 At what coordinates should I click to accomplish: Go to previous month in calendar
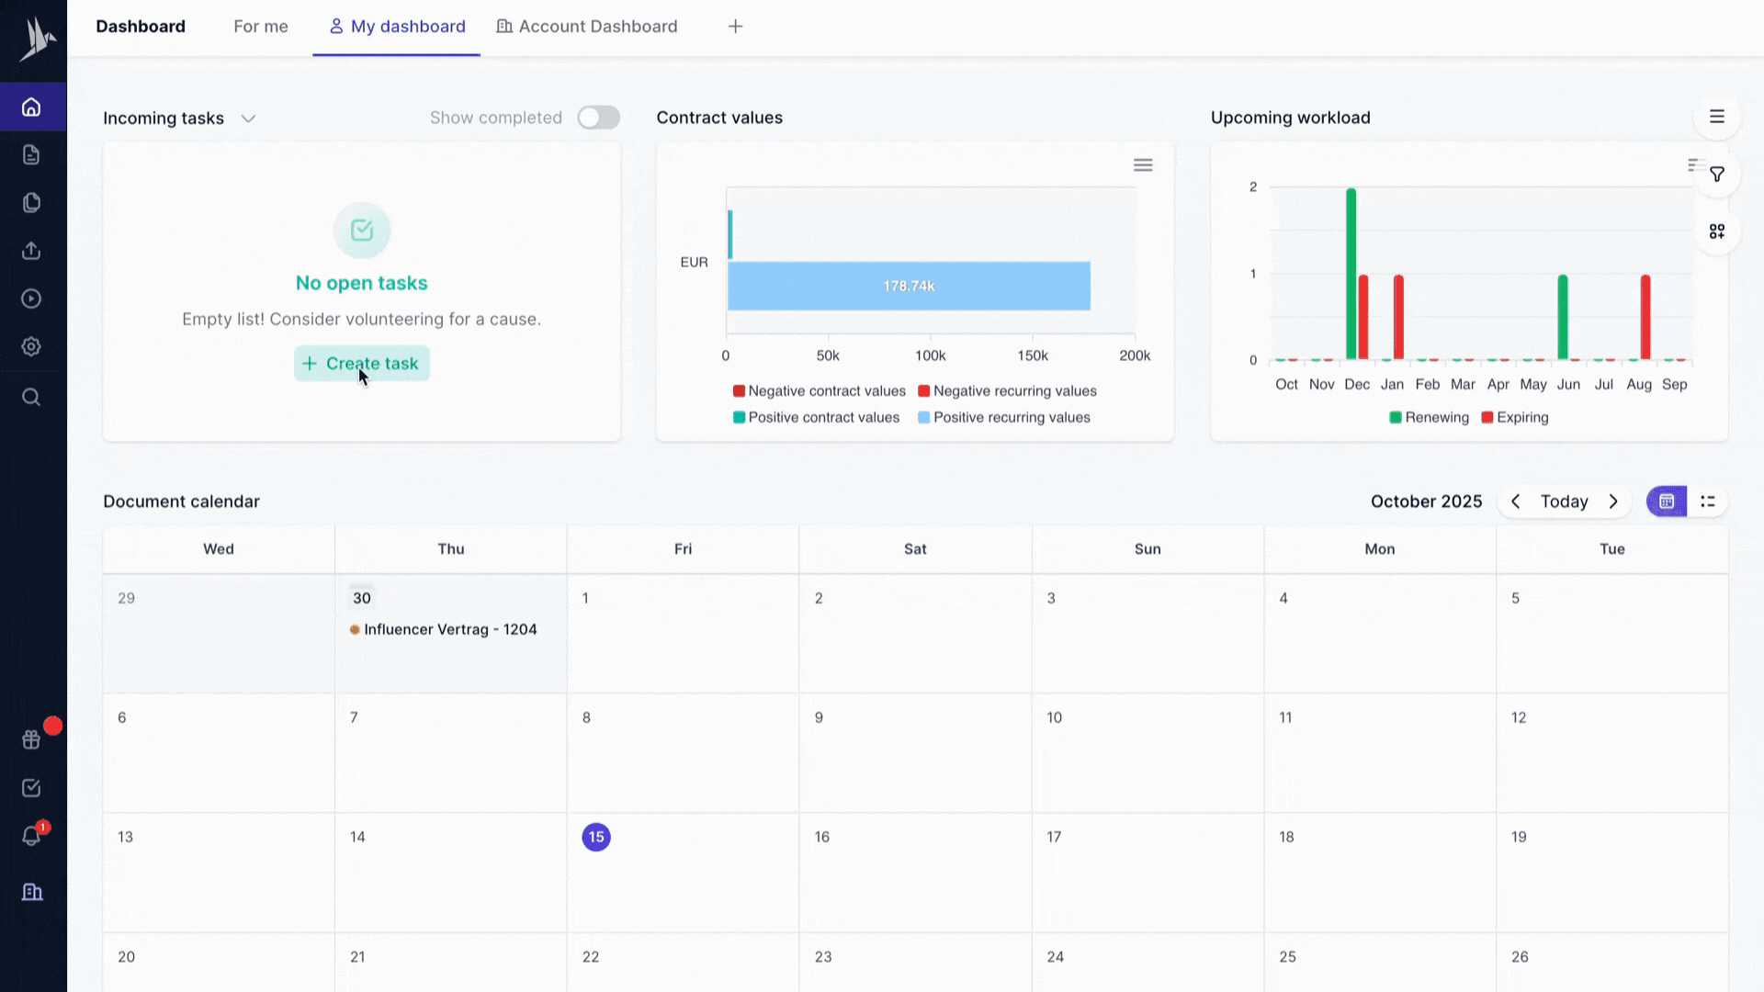(x=1516, y=502)
